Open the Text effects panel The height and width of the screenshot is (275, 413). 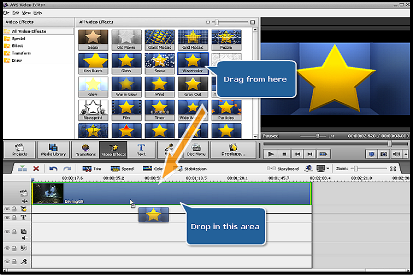coord(141,149)
